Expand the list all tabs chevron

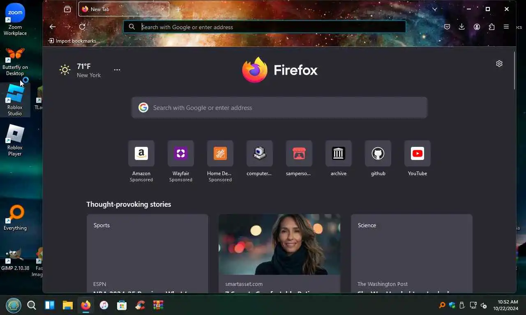coord(435,9)
